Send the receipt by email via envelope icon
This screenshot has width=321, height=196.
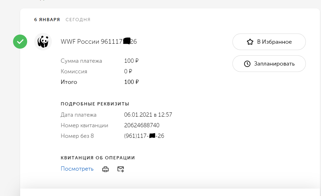tap(121, 169)
